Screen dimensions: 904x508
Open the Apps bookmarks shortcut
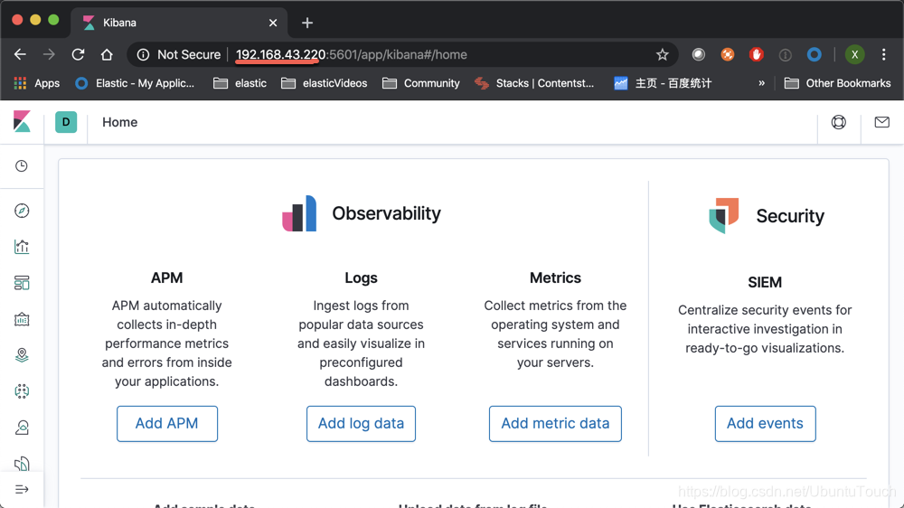36,83
